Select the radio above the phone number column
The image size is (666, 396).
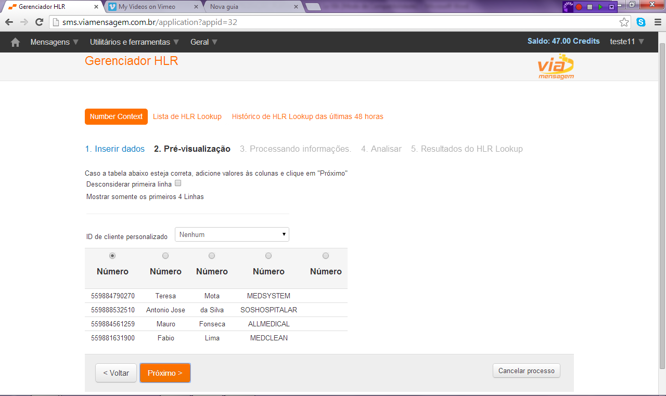[x=112, y=256]
